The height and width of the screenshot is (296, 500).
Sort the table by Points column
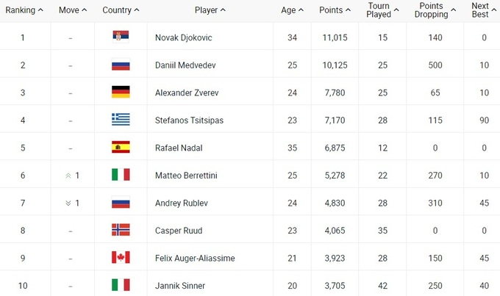pyautogui.click(x=335, y=10)
